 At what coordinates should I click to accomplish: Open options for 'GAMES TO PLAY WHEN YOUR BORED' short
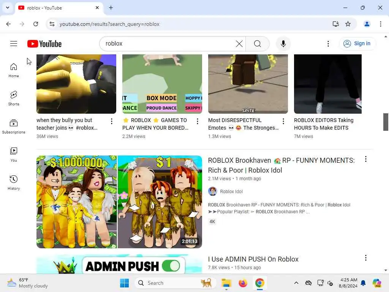(x=198, y=121)
